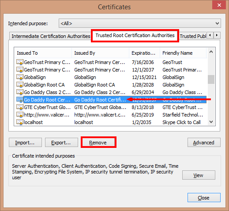Select the 'GTE CyberTrust Glo…' entry
The width and height of the screenshot is (229, 211).
pyautogui.click(x=47, y=107)
